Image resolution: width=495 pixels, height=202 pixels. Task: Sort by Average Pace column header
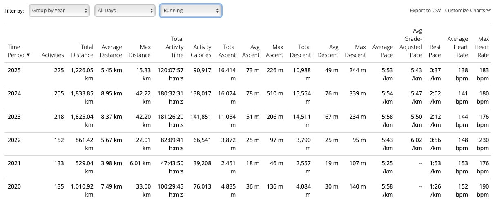[x=382, y=51]
